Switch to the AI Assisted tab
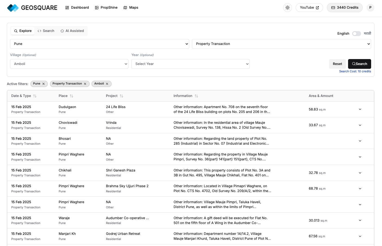382x246 pixels. point(72,31)
